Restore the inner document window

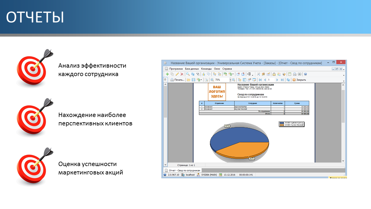(x=337, y=69)
